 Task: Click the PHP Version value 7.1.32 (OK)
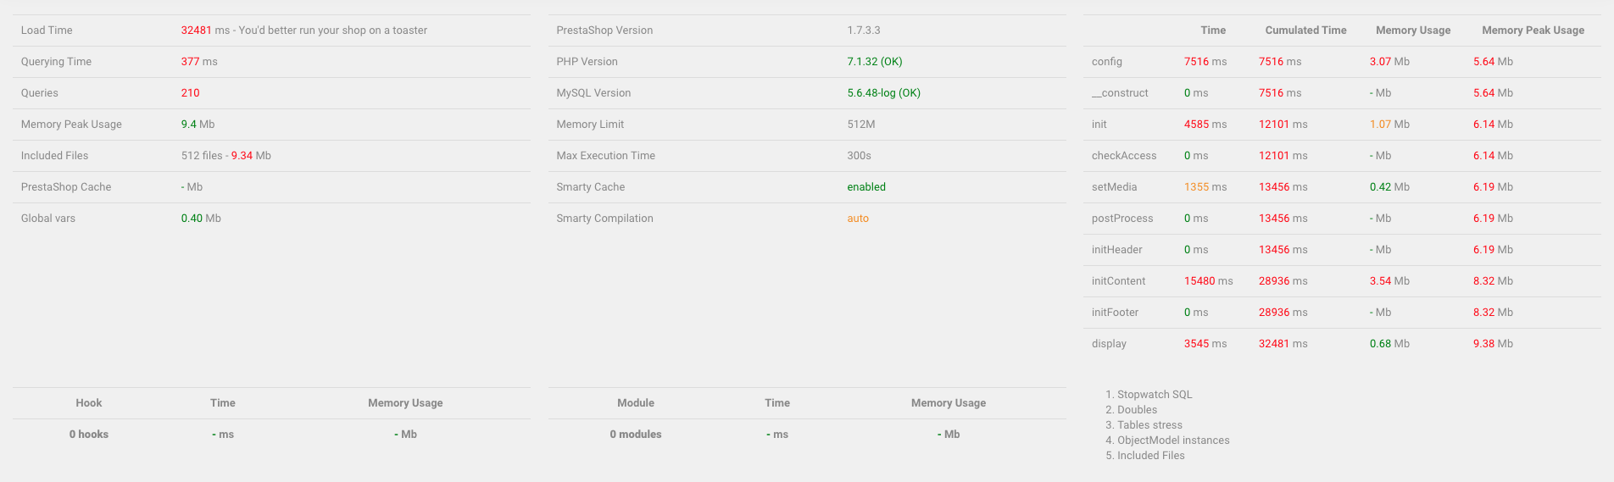875,62
